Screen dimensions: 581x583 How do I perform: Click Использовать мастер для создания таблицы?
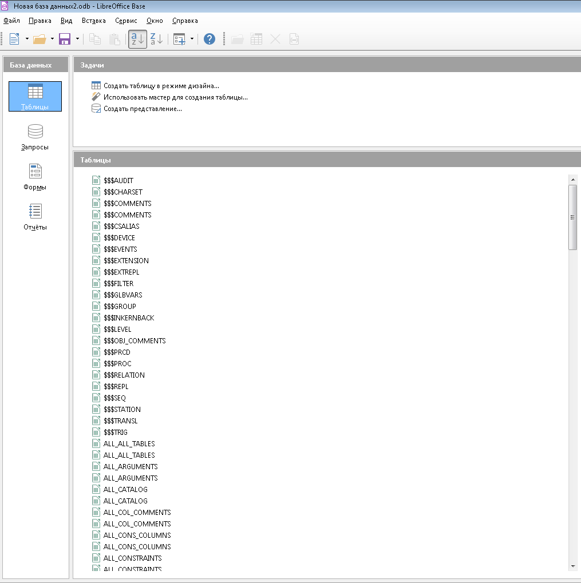pyautogui.click(x=175, y=97)
